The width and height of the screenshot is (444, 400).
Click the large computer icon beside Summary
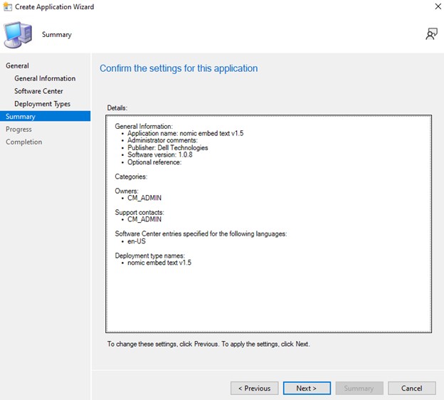18,34
